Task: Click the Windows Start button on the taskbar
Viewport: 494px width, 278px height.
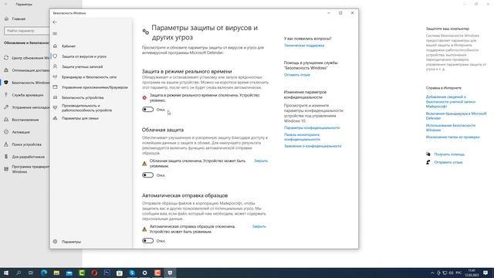Action: 6,273
